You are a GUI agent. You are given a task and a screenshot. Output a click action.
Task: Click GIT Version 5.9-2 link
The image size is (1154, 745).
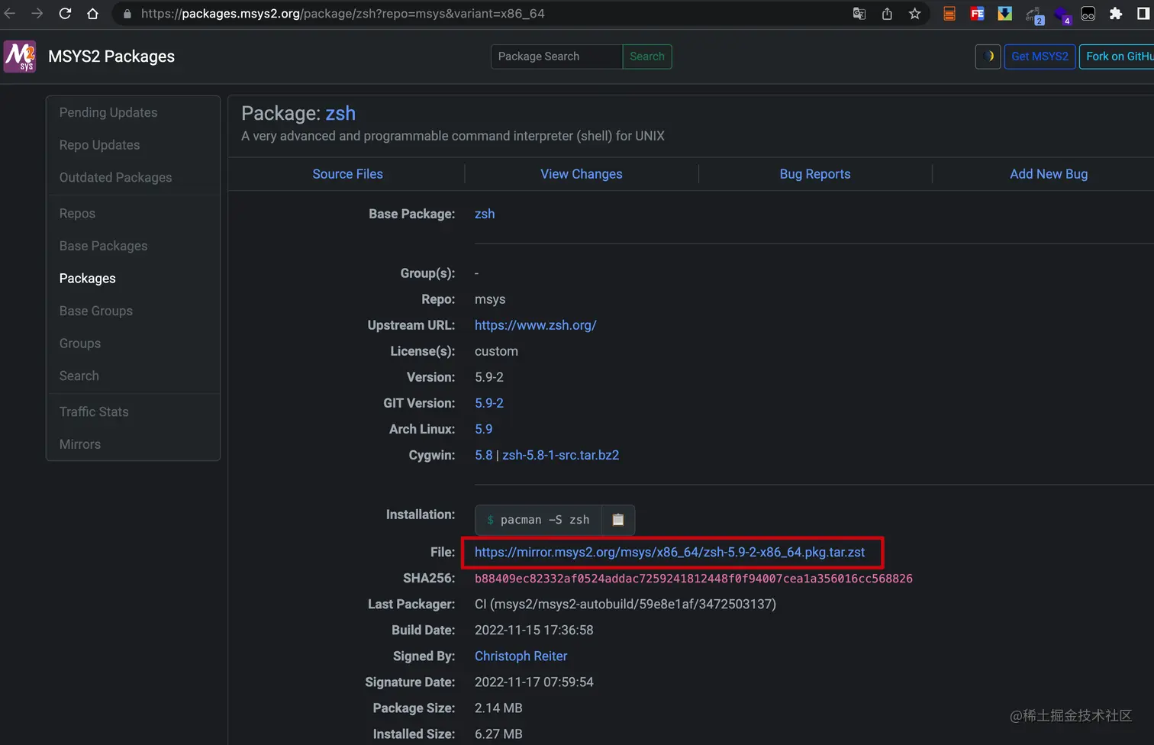pos(489,403)
